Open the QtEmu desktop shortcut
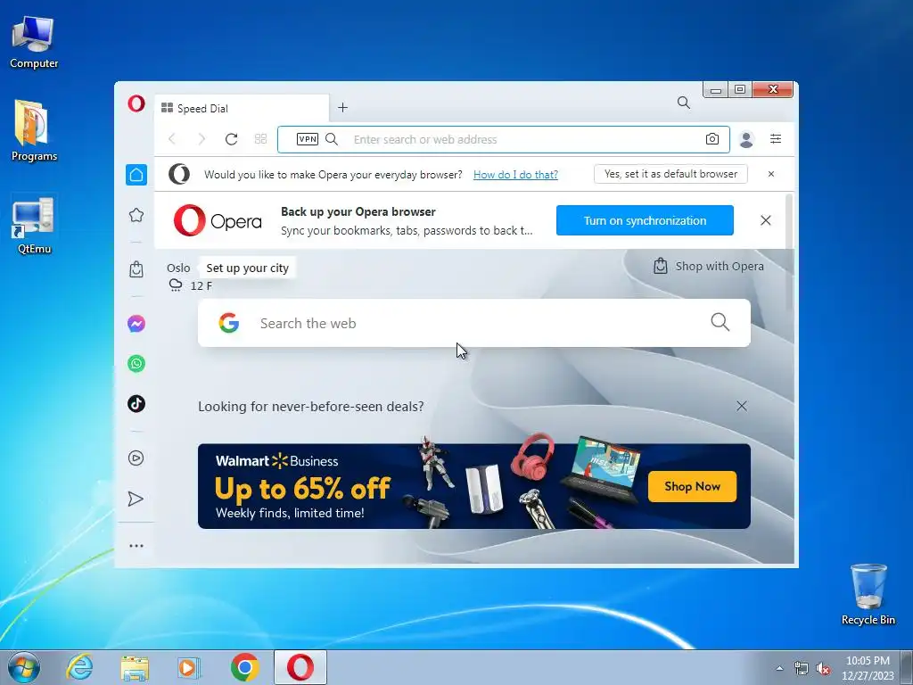 pyautogui.click(x=34, y=226)
